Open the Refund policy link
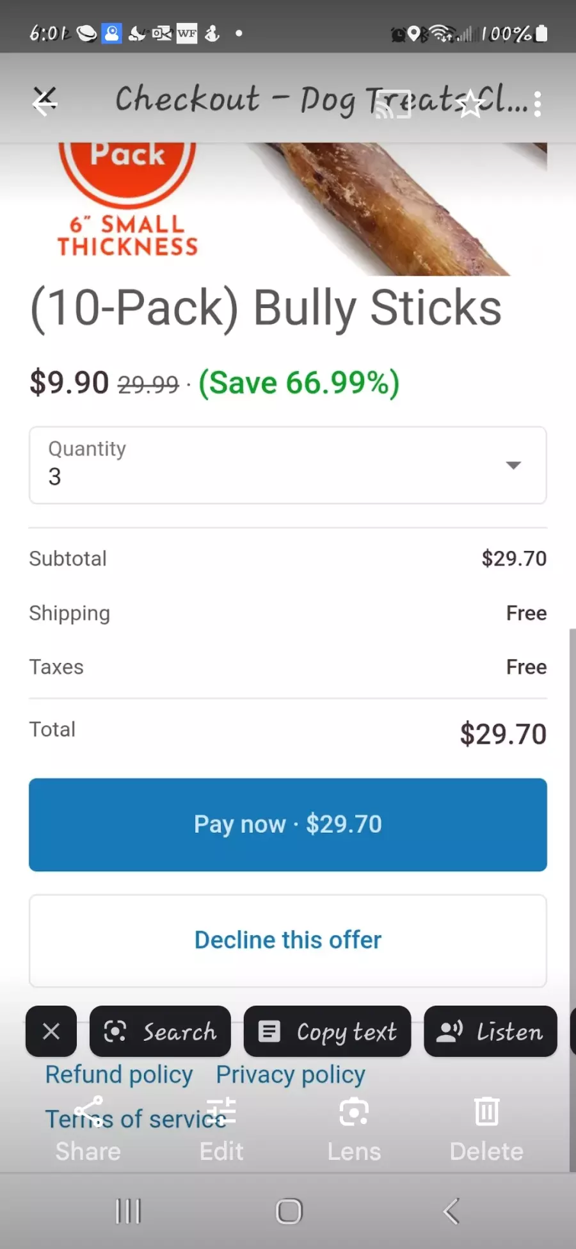This screenshot has width=576, height=1249. pos(118,1075)
